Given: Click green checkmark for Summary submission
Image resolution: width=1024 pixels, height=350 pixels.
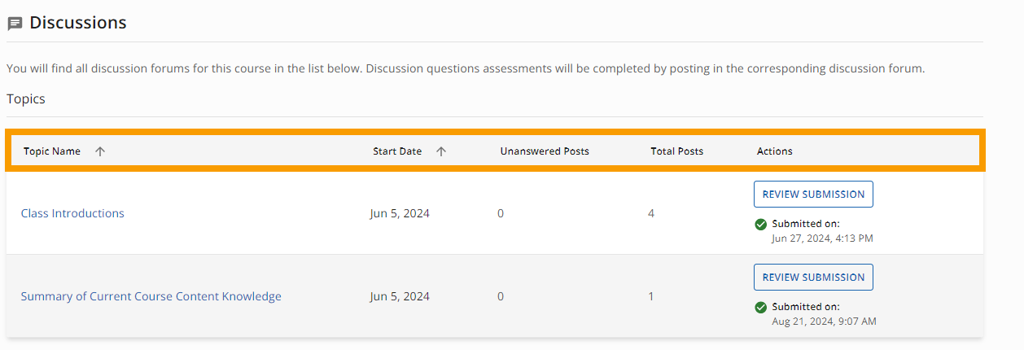Looking at the screenshot, I should pyautogui.click(x=761, y=308).
